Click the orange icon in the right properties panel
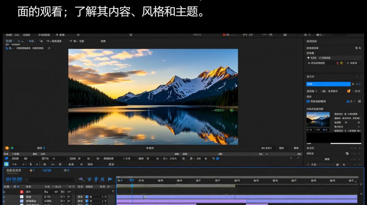367x205 pixels. pyautogui.click(x=349, y=91)
